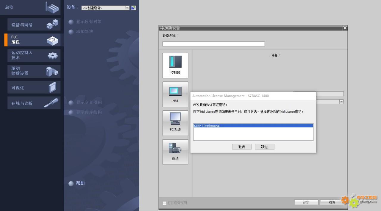Close the 添加新设备 dialog
The width and height of the screenshot is (381, 211).
tap(345, 28)
